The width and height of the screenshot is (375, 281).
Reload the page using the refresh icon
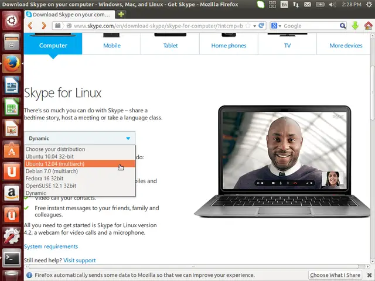pyautogui.click(x=262, y=26)
